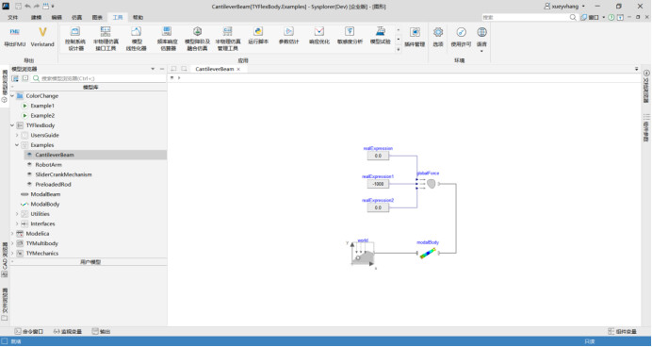Open the CAD browser side tab
The width and height of the screenshot is (652, 347).
(5, 260)
